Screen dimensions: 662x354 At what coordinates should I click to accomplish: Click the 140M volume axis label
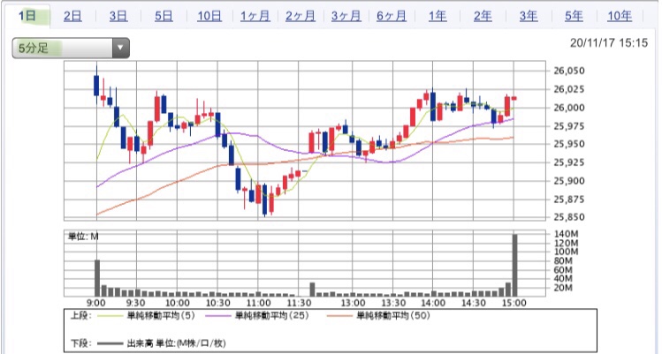(566, 234)
